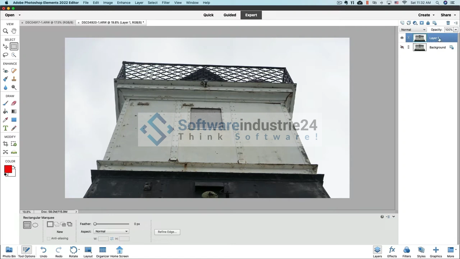Click the Delete Layer trash icon

click(x=448, y=23)
